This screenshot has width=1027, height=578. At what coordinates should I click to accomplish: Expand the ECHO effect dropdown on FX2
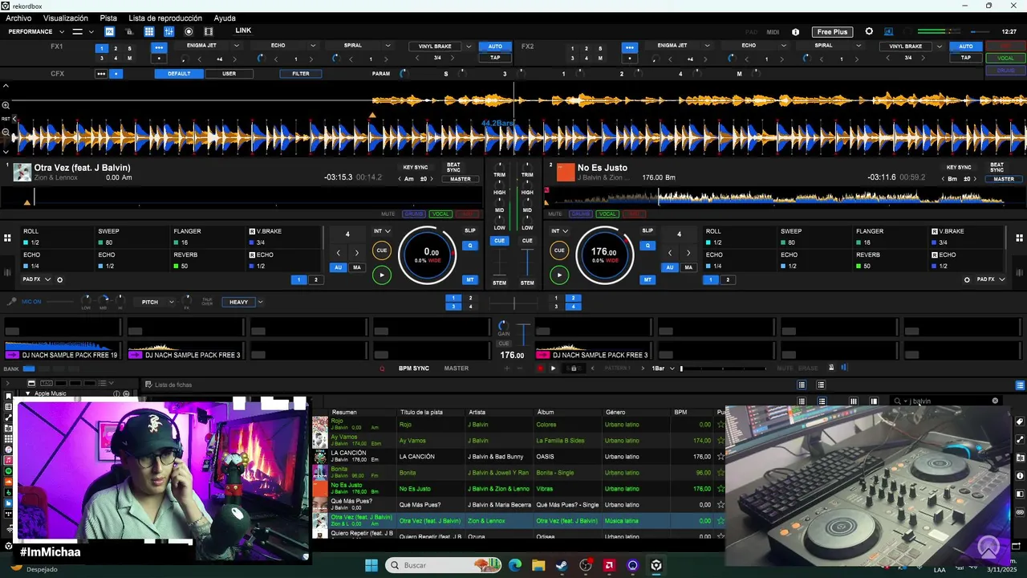[x=782, y=46]
